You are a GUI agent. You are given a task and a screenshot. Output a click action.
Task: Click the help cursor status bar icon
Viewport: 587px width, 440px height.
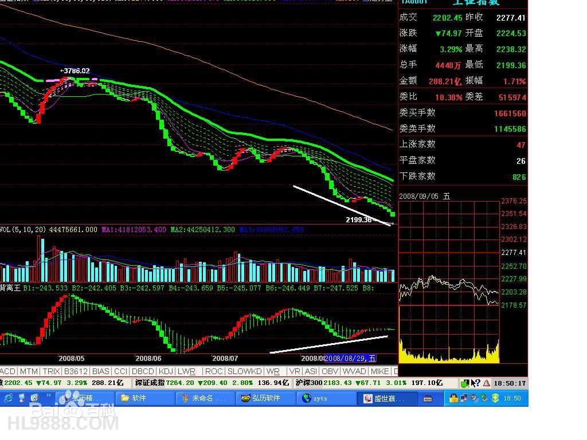tap(475, 383)
